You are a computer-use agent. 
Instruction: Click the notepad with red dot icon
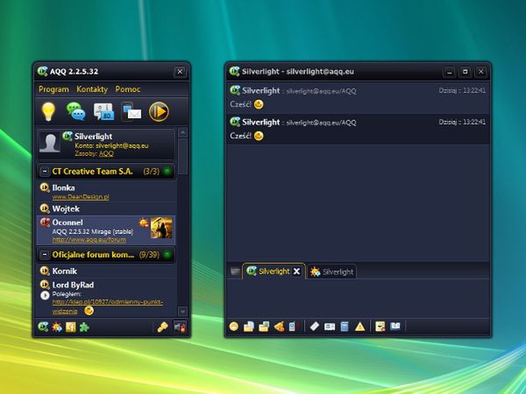pos(380,327)
